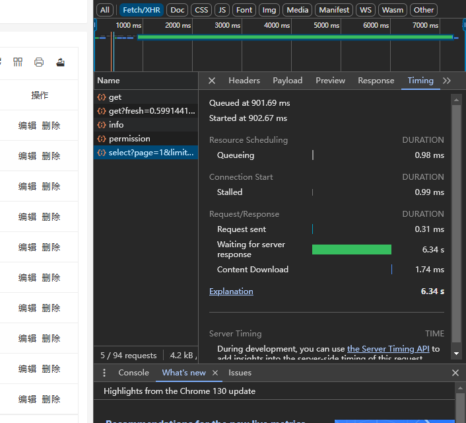Select the get?fresh=0.5991441 request
The width and height of the screenshot is (466, 423).
click(146, 111)
